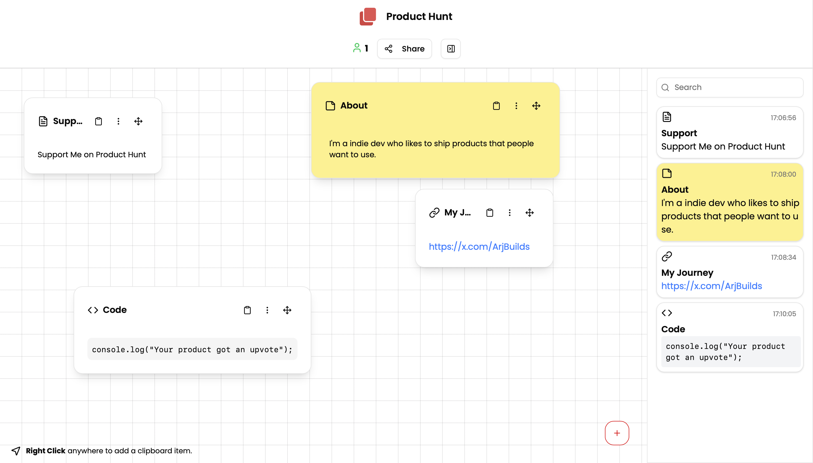This screenshot has height=463, width=813.
Task: Copy the About note using its clipboard icon
Action: tap(496, 106)
